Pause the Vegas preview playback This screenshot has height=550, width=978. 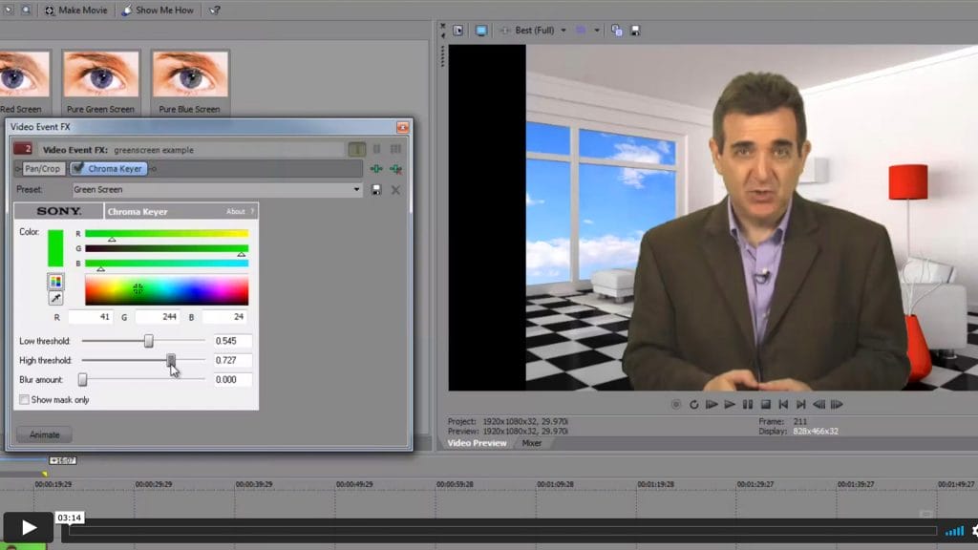[x=747, y=405]
